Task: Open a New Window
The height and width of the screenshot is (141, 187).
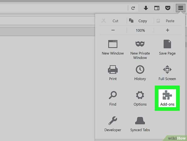Action: 113,47
